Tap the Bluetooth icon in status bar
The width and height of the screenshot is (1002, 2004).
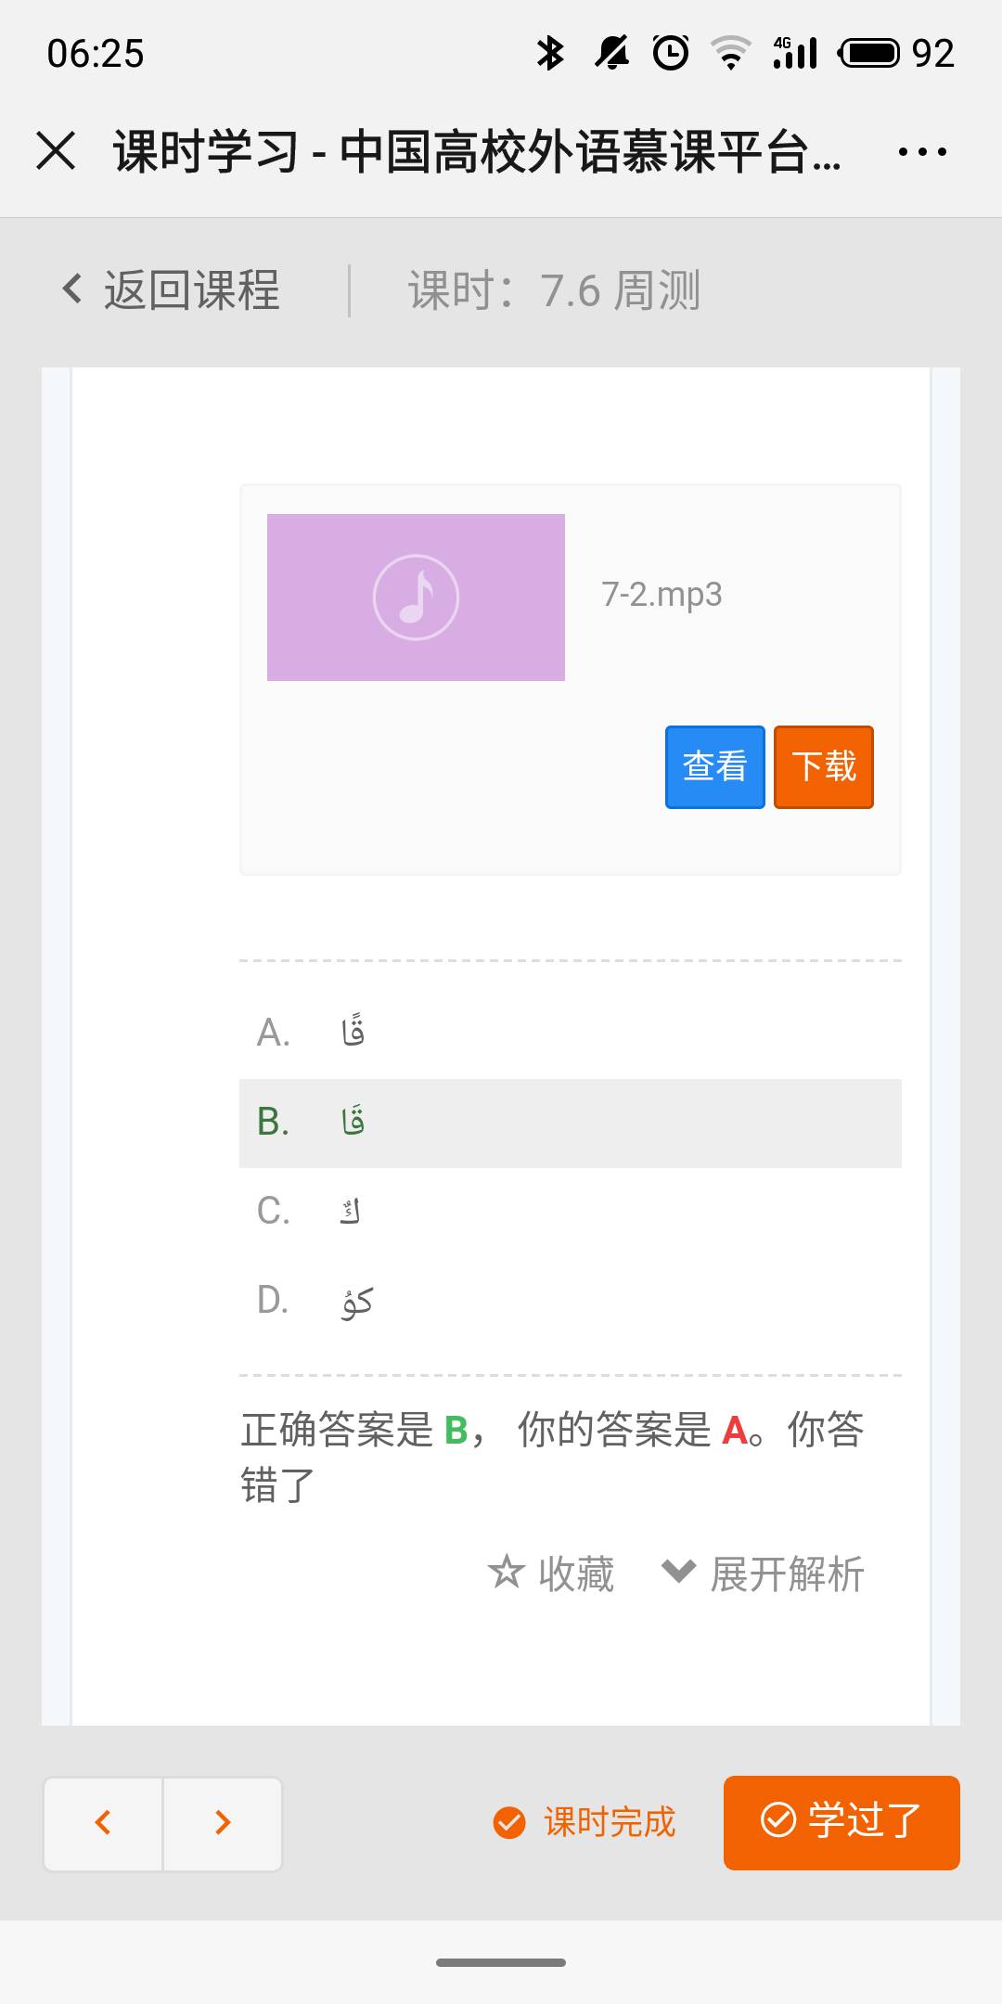click(x=550, y=53)
